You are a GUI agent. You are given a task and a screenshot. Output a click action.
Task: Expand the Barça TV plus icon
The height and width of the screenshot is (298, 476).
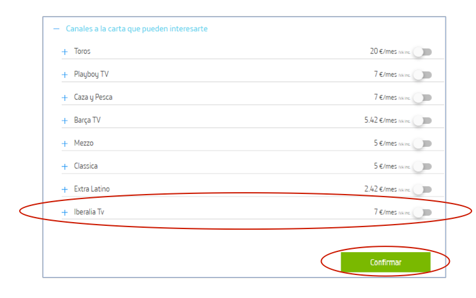64,121
